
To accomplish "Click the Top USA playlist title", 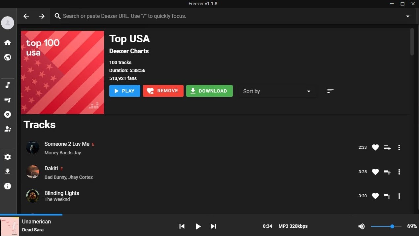I will 129,39.
